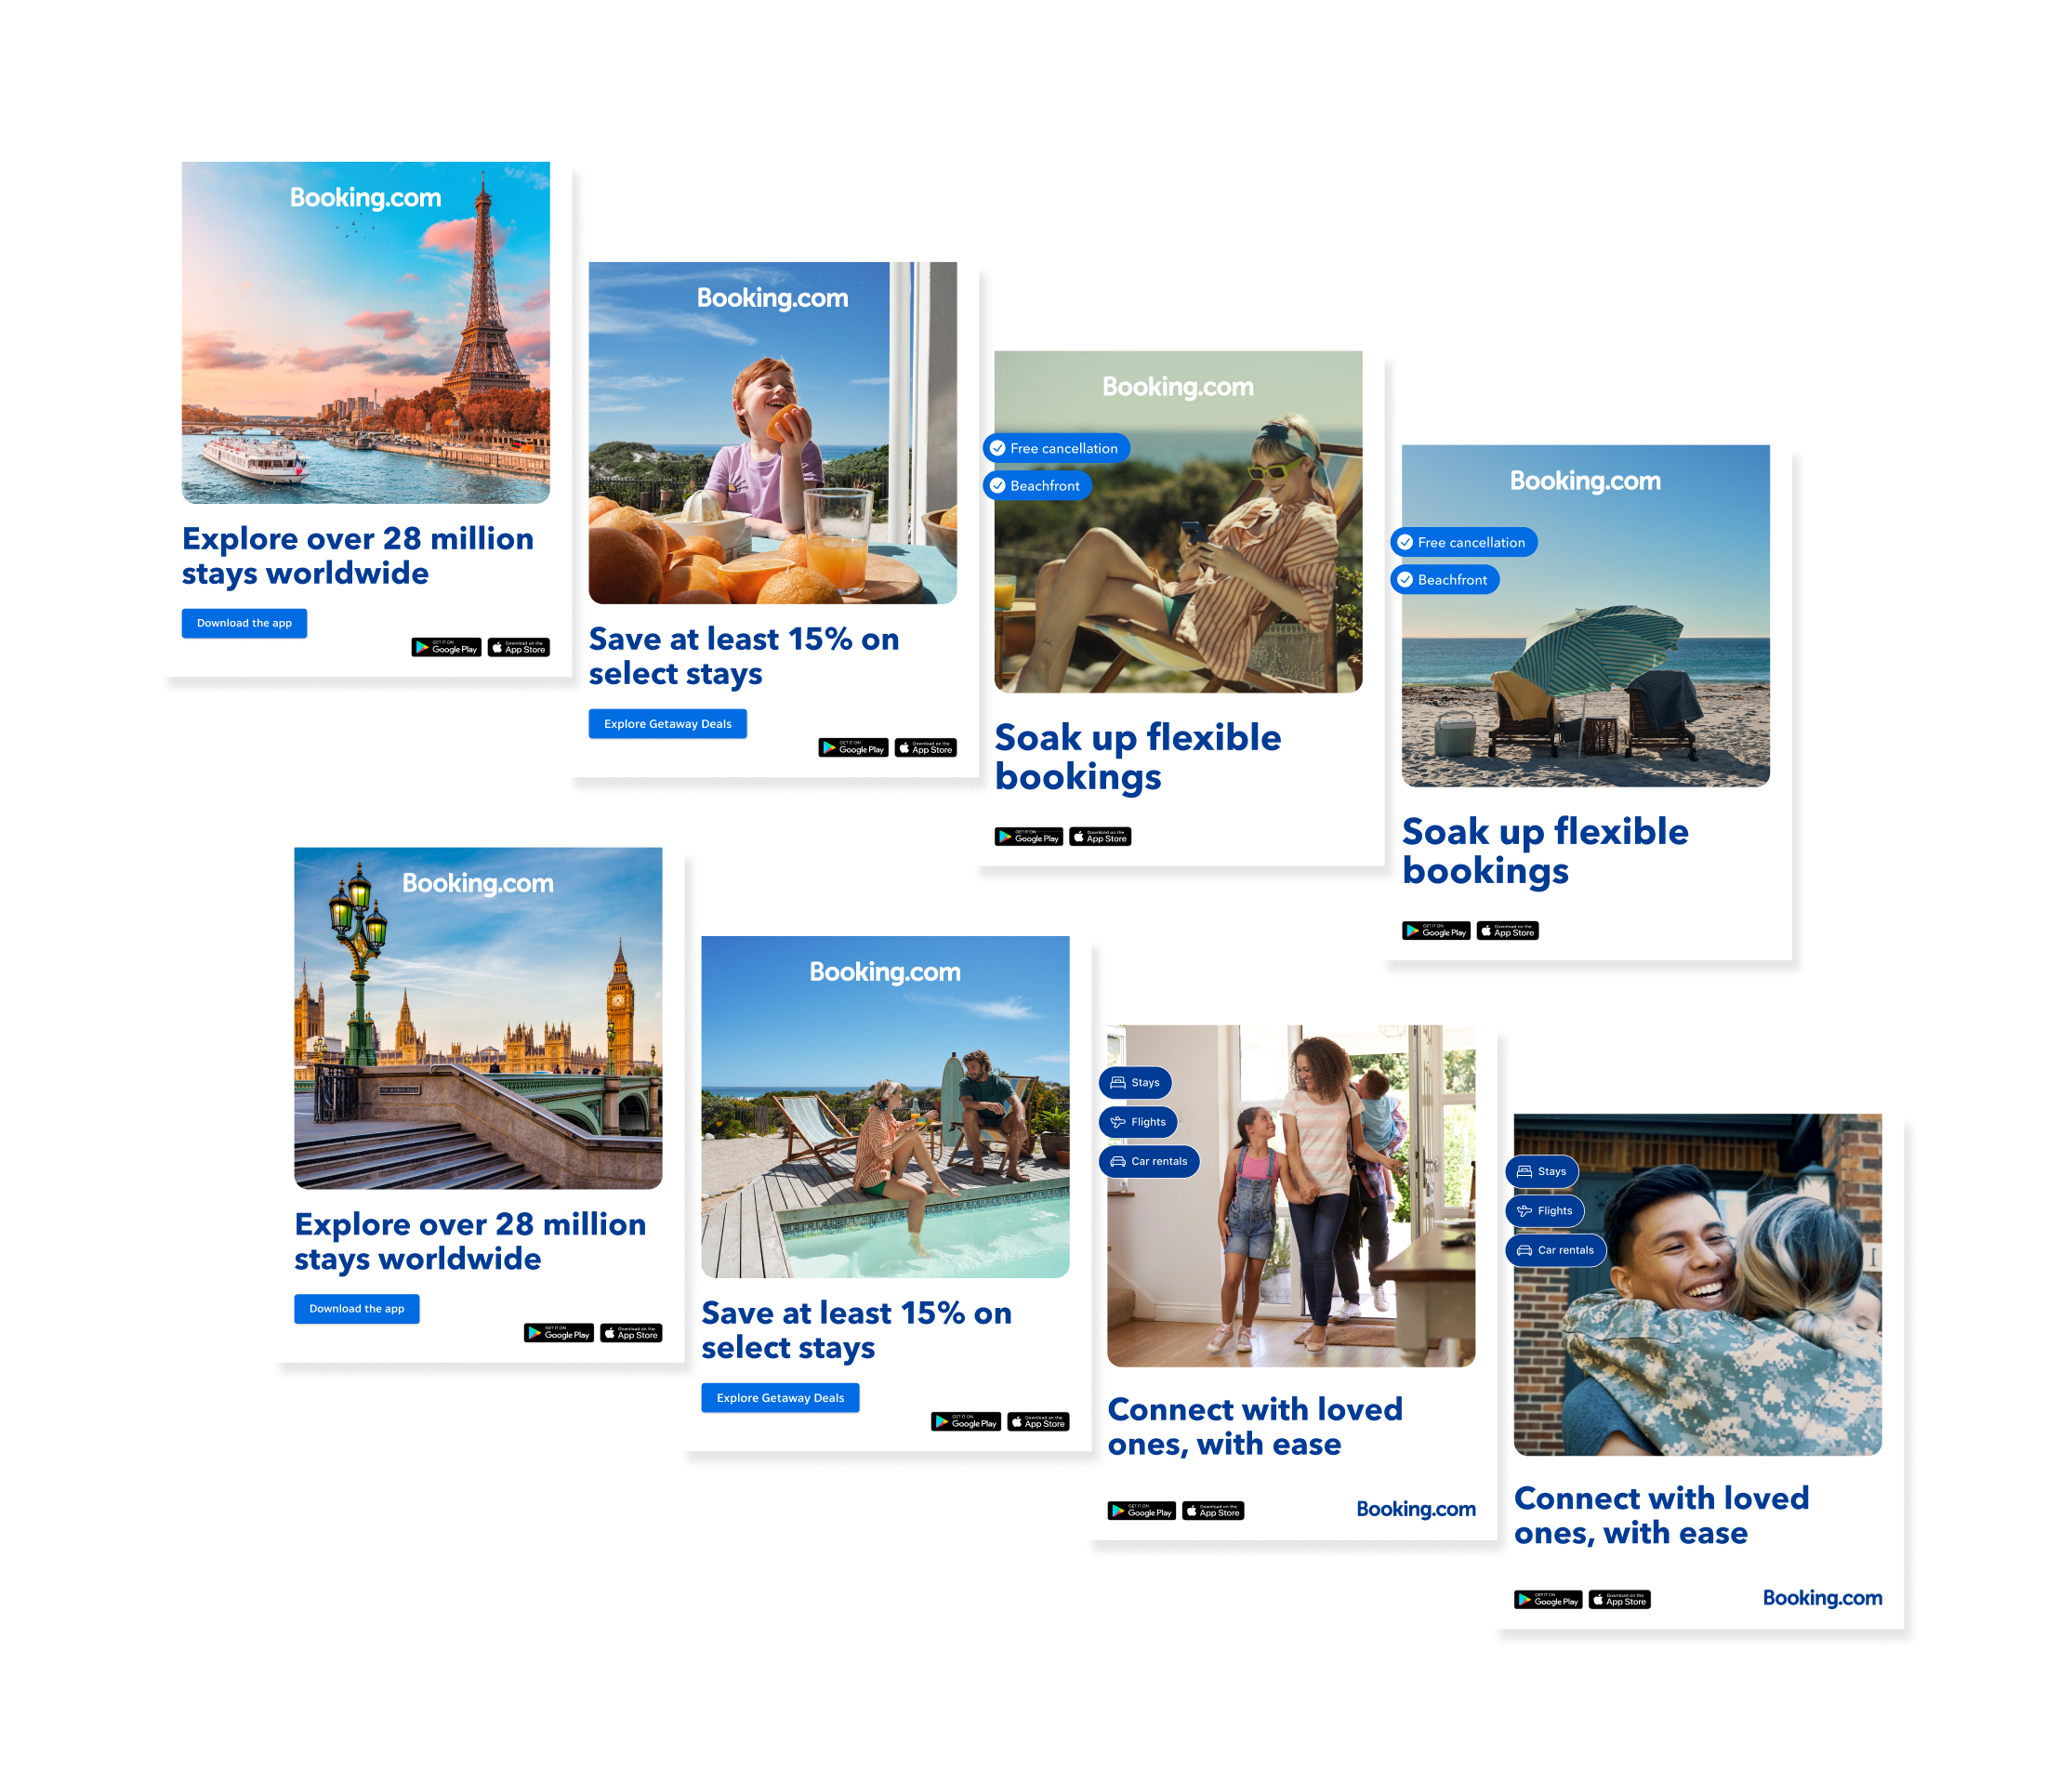Select Stays chip in family arriving home ad
2072x1769 pixels.
click(x=1135, y=1082)
